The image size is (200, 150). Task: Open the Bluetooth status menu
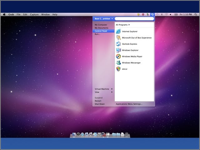click(x=162, y=15)
